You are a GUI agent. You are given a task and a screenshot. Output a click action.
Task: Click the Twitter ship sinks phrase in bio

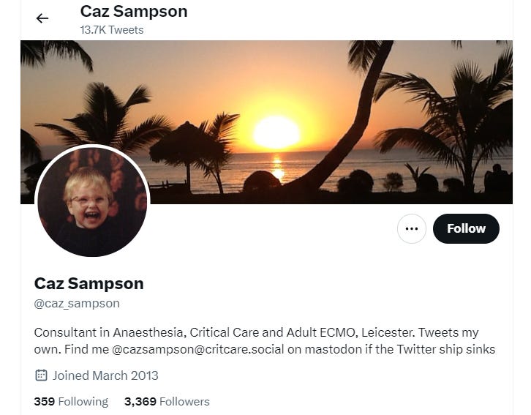(446, 349)
